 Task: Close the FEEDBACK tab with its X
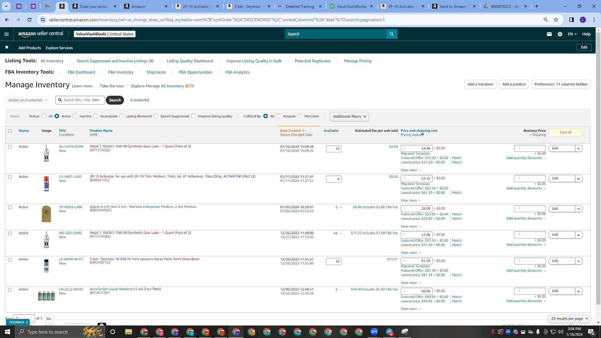pos(27,322)
